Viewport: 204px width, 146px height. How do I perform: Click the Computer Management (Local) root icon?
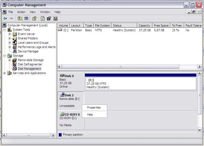(x=4, y=25)
